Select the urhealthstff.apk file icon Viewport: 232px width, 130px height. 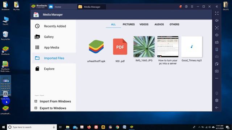96,47
